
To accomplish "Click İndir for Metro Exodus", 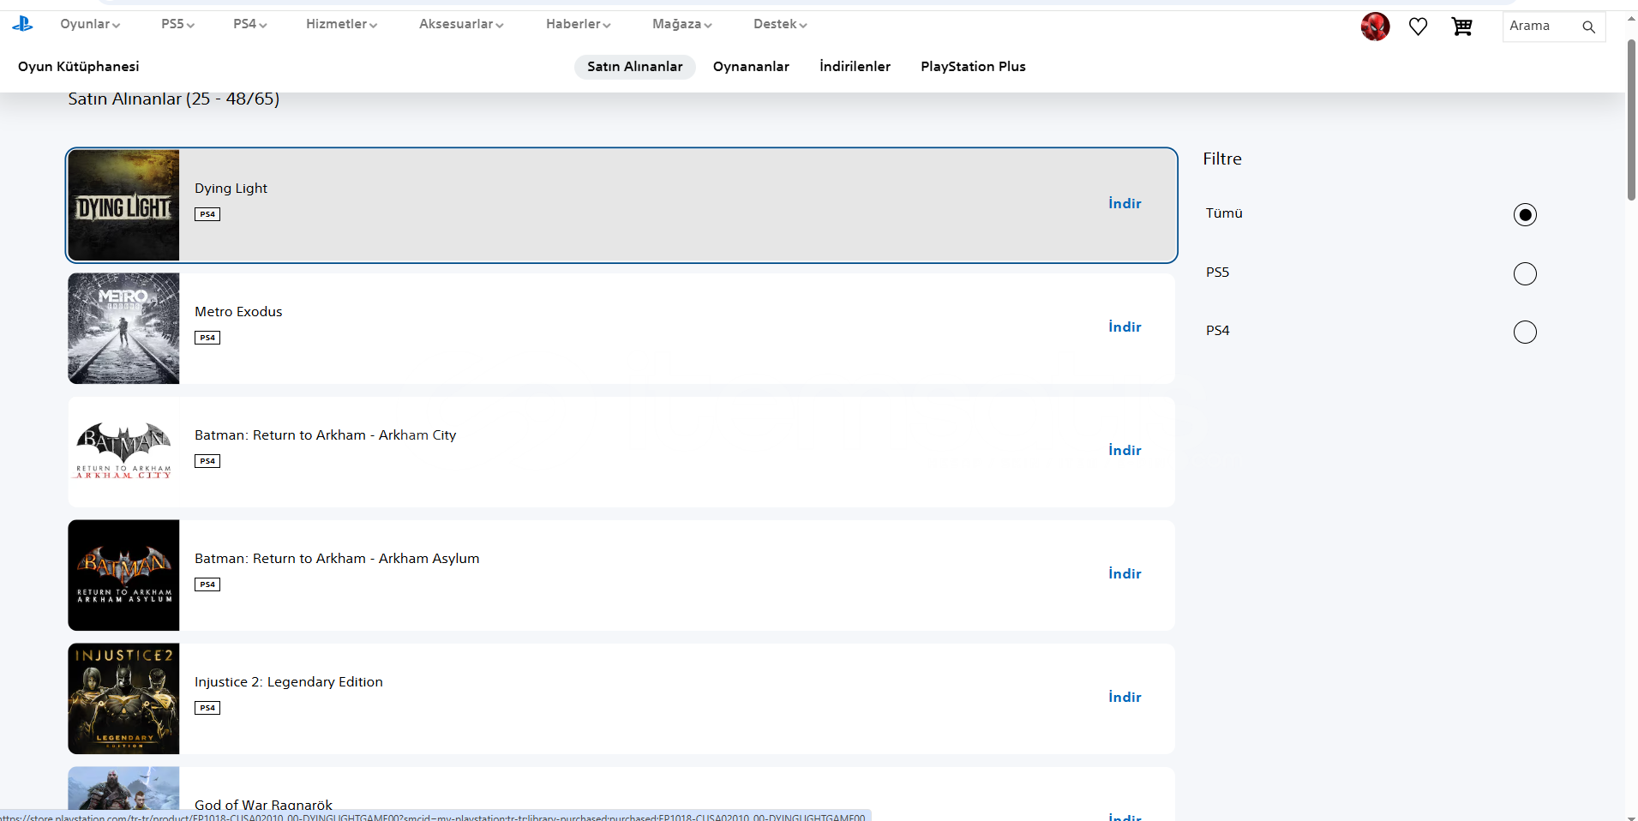I will click(1125, 327).
